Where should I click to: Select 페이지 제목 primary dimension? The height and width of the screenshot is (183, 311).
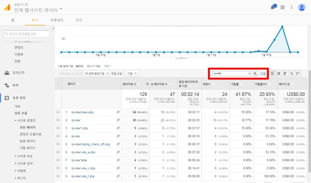(93, 66)
